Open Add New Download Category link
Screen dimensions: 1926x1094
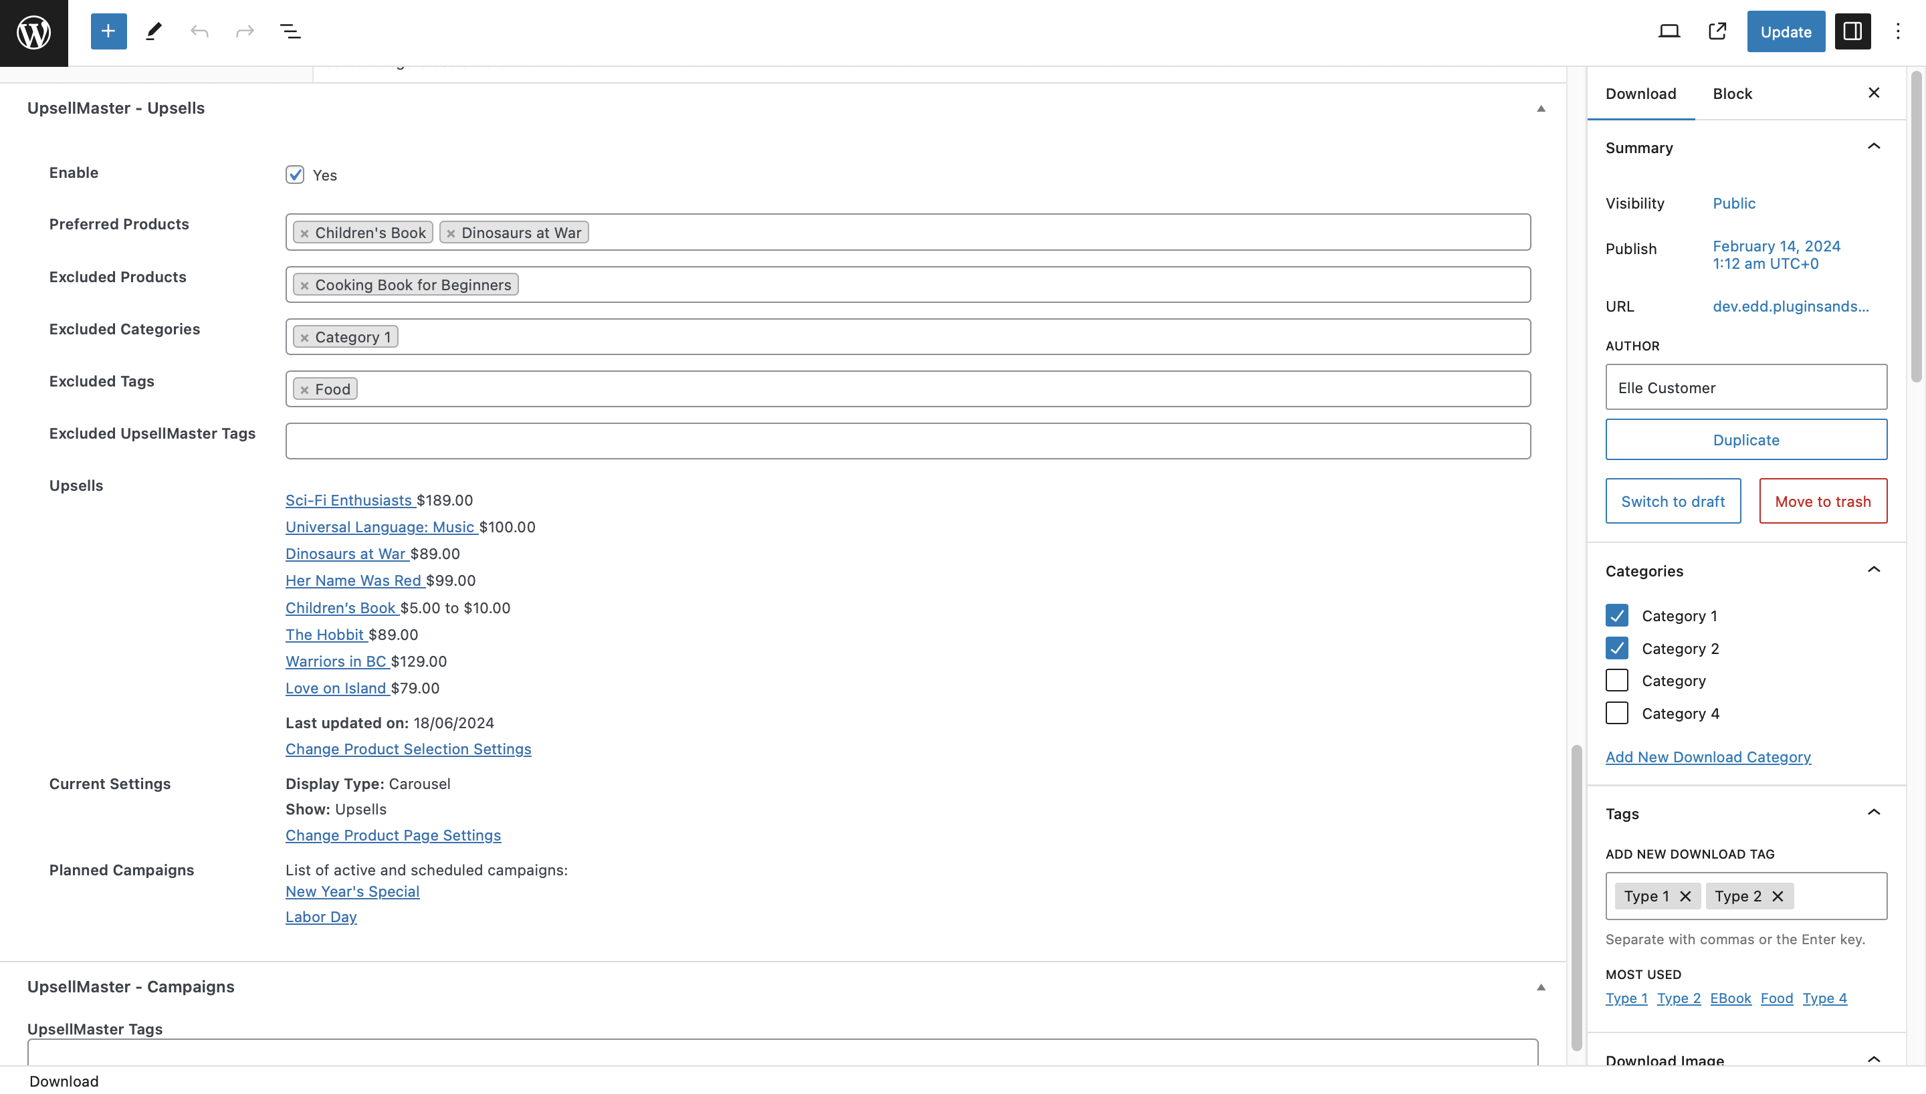tap(1707, 756)
